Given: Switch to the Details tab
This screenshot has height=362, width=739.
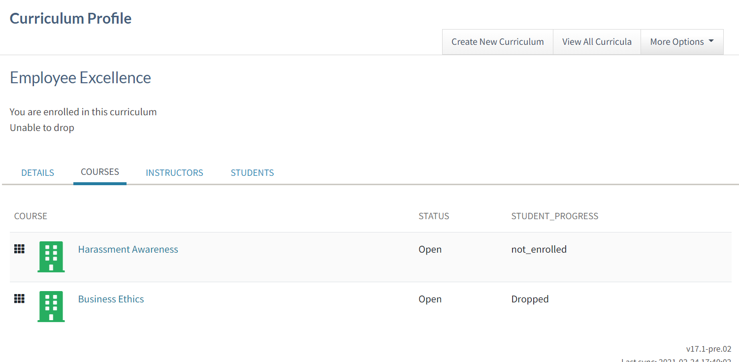Looking at the screenshot, I should 37,173.
